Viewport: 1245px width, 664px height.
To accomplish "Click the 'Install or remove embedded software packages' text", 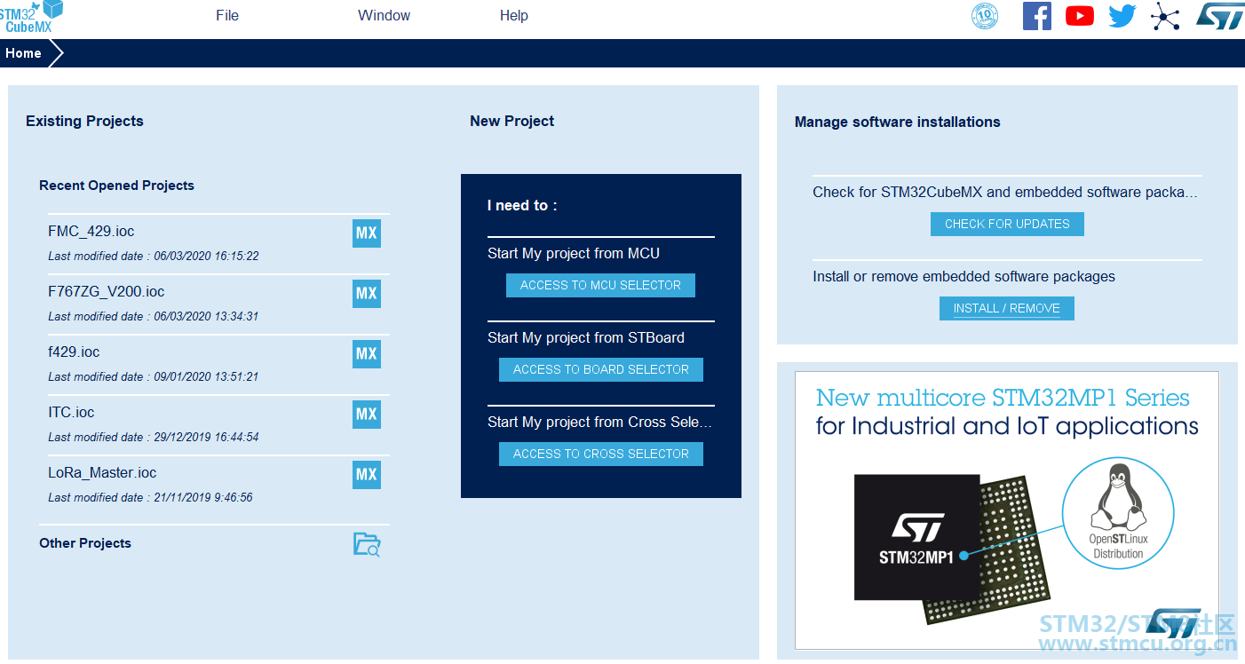I will click(x=963, y=276).
